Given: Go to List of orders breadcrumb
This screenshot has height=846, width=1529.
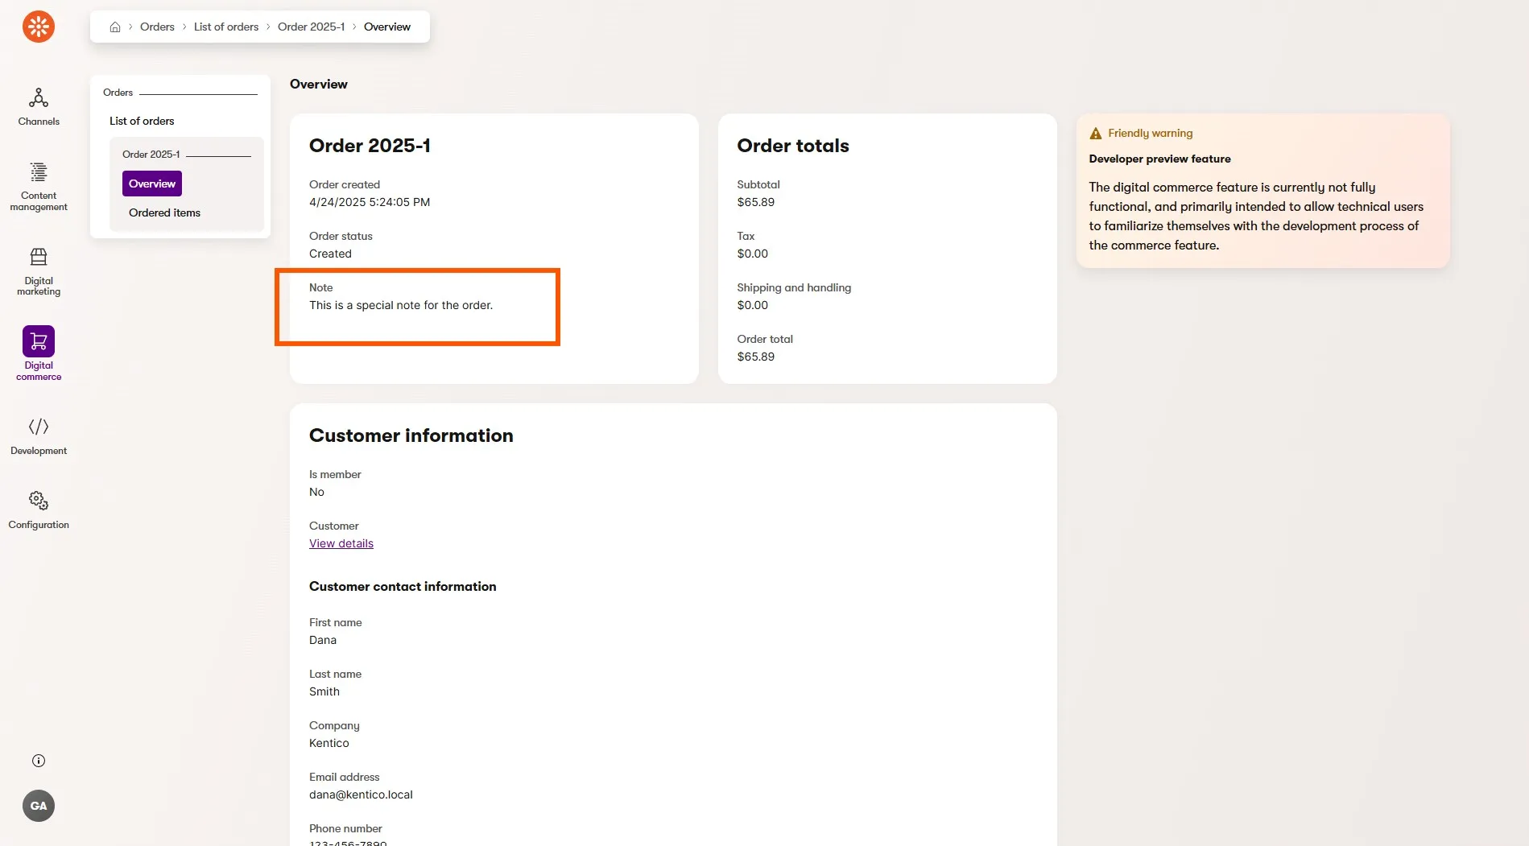Looking at the screenshot, I should (226, 27).
